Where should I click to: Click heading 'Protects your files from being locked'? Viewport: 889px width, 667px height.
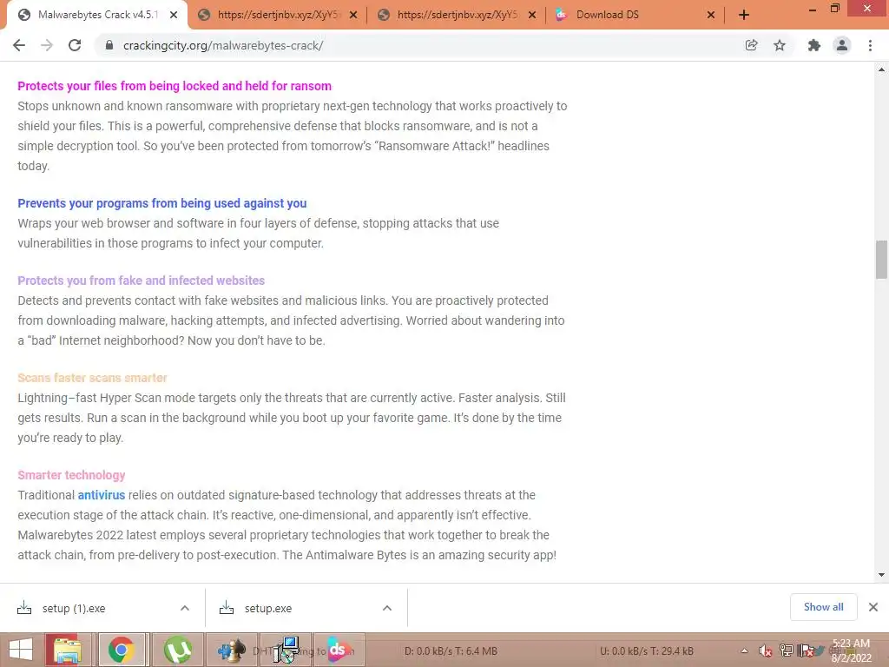coord(175,86)
